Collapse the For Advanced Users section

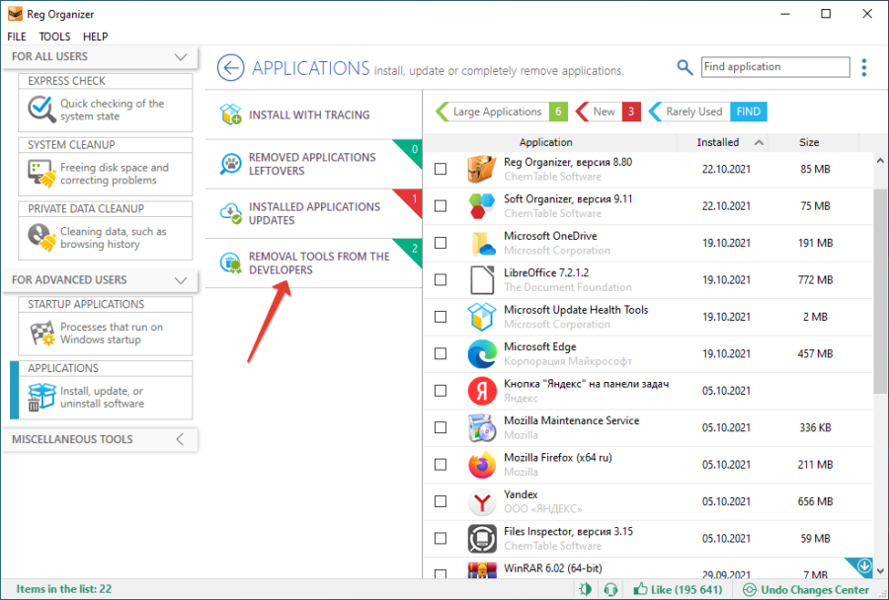click(x=180, y=280)
